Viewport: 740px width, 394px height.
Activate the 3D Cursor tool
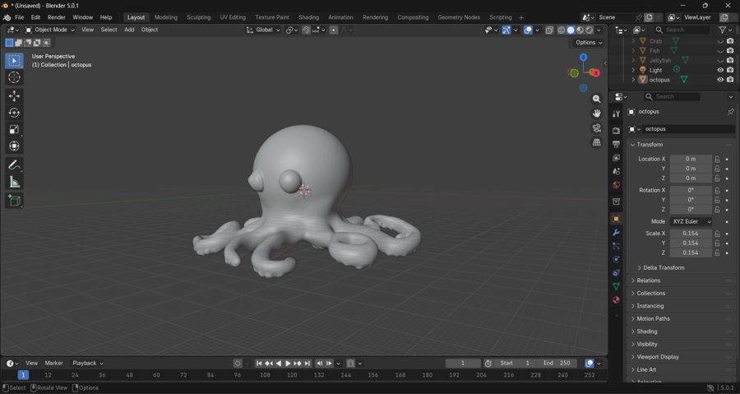[14, 77]
